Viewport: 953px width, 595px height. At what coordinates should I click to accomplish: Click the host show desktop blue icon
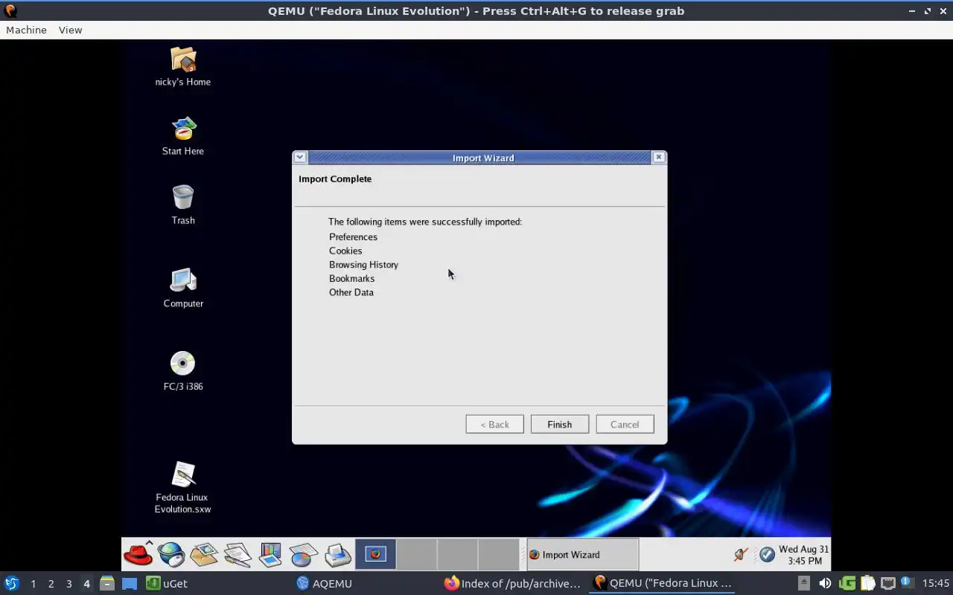tap(130, 584)
